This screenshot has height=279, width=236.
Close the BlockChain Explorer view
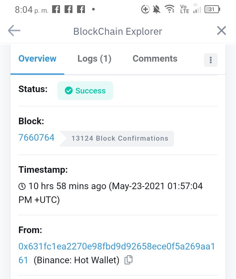222,30
